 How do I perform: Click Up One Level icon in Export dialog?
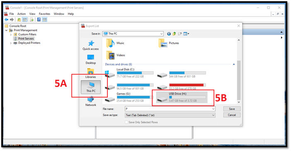174,34
